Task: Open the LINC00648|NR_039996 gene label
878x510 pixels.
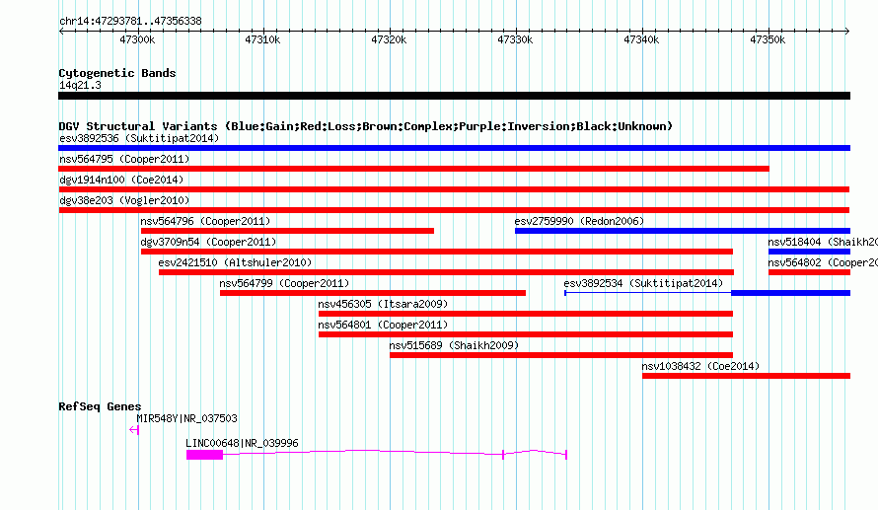Action: pyautogui.click(x=242, y=443)
